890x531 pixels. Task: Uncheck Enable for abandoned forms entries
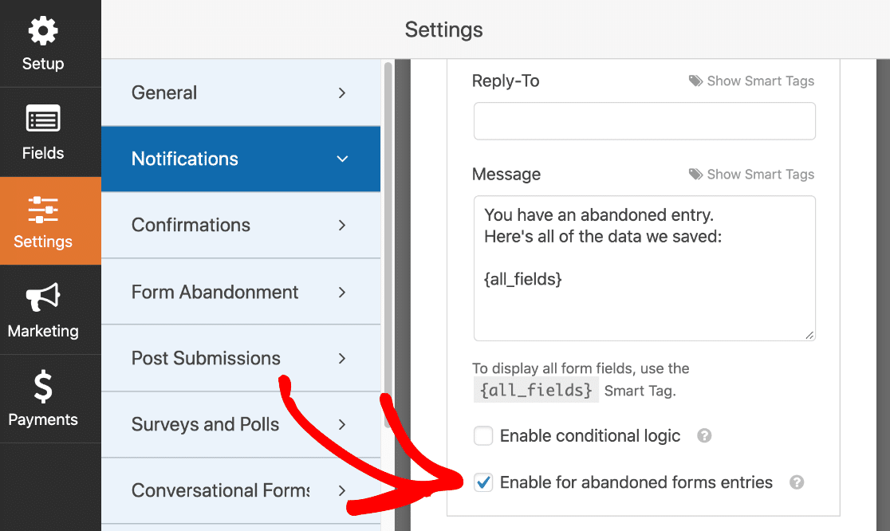point(483,482)
